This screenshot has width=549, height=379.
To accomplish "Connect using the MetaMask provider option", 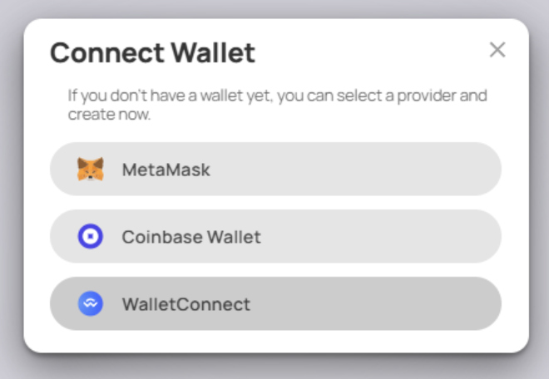I will pos(274,170).
